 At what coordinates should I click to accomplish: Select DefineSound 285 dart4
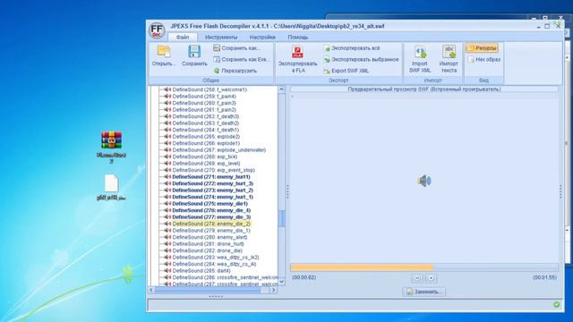201,271
